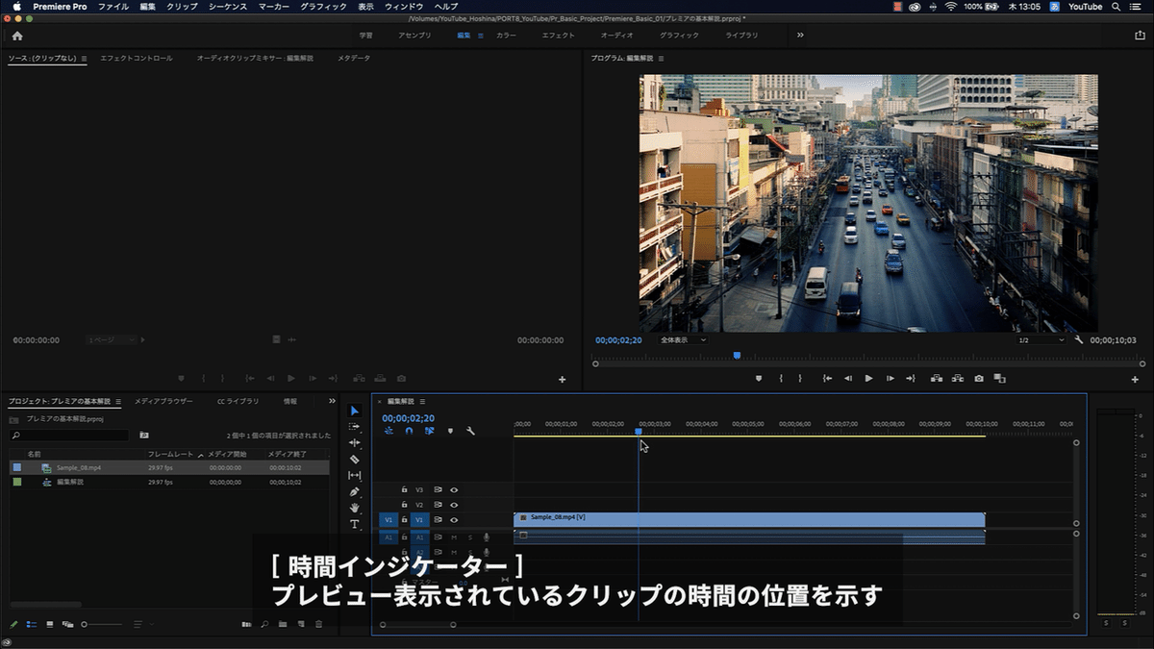Select the Hand tool
The height and width of the screenshot is (649, 1154).
[354, 508]
